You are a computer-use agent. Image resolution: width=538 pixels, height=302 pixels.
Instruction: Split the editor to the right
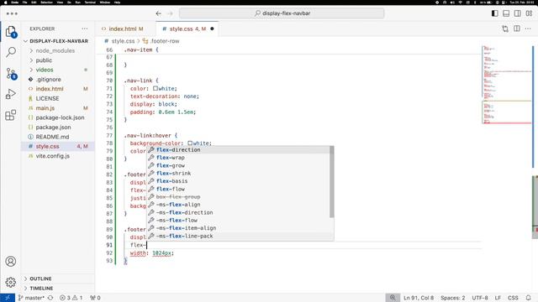click(517, 29)
